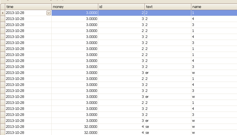
Task: Click the first "se" text cell in the grid
Action: tap(168, 127)
